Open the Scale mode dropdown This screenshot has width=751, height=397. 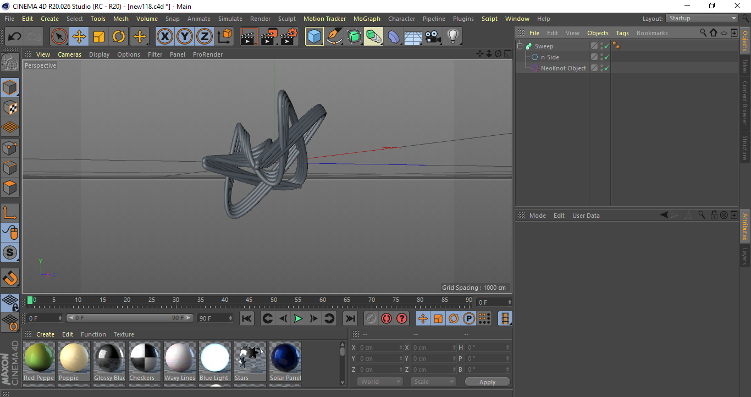433,382
